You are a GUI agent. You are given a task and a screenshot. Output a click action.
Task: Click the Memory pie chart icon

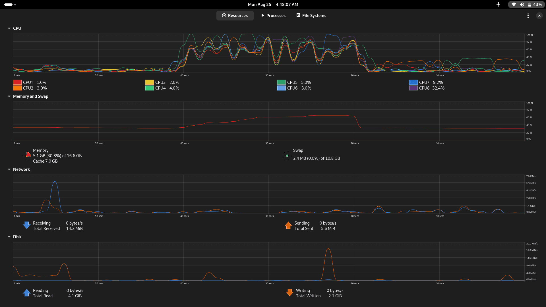pyautogui.click(x=27, y=155)
